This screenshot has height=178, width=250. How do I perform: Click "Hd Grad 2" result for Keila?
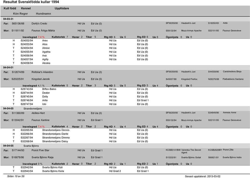pyautogui.click(x=115, y=171)
